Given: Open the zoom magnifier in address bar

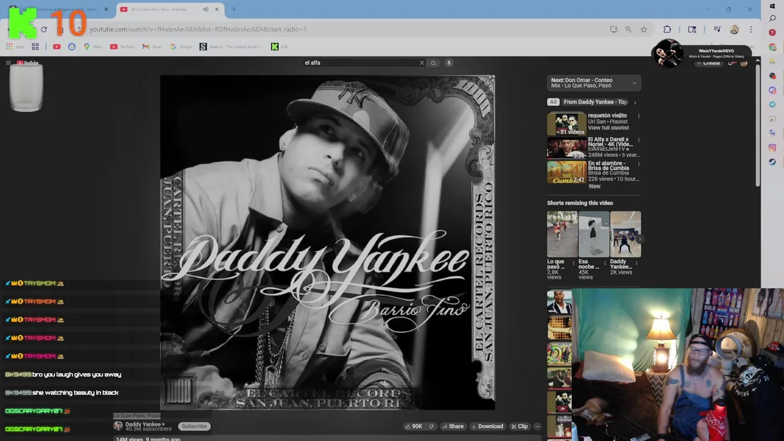Looking at the screenshot, I should (628, 29).
